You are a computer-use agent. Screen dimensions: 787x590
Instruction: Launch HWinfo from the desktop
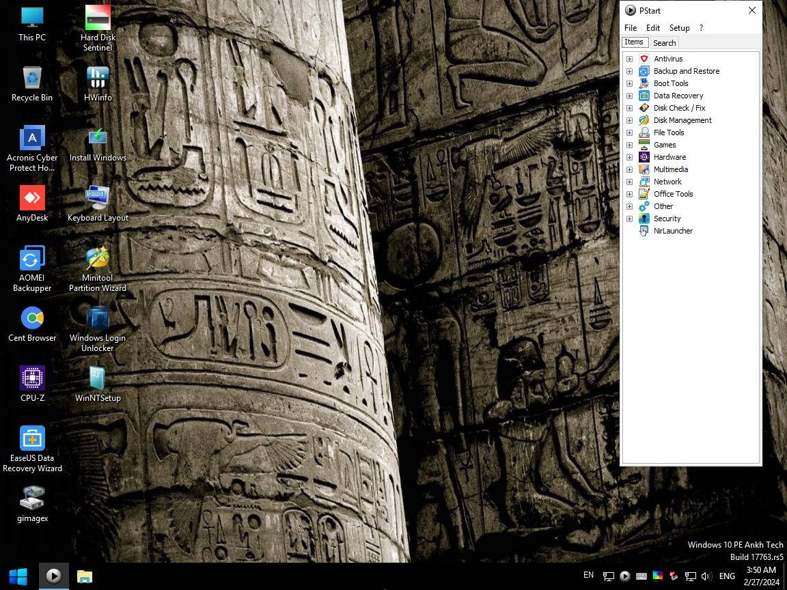[98, 84]
